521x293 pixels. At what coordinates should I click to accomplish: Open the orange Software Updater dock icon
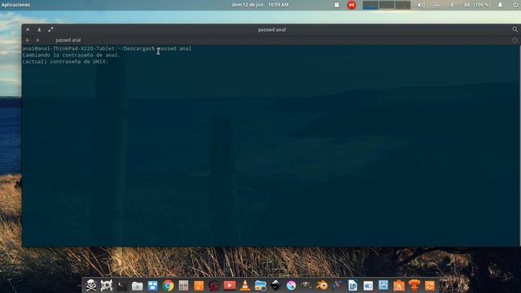click(x=429, y=286)
